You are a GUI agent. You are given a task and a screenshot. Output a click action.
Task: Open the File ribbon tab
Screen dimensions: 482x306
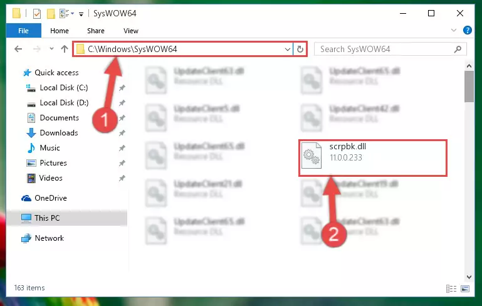pyautogui.click(x=24, y=31)
